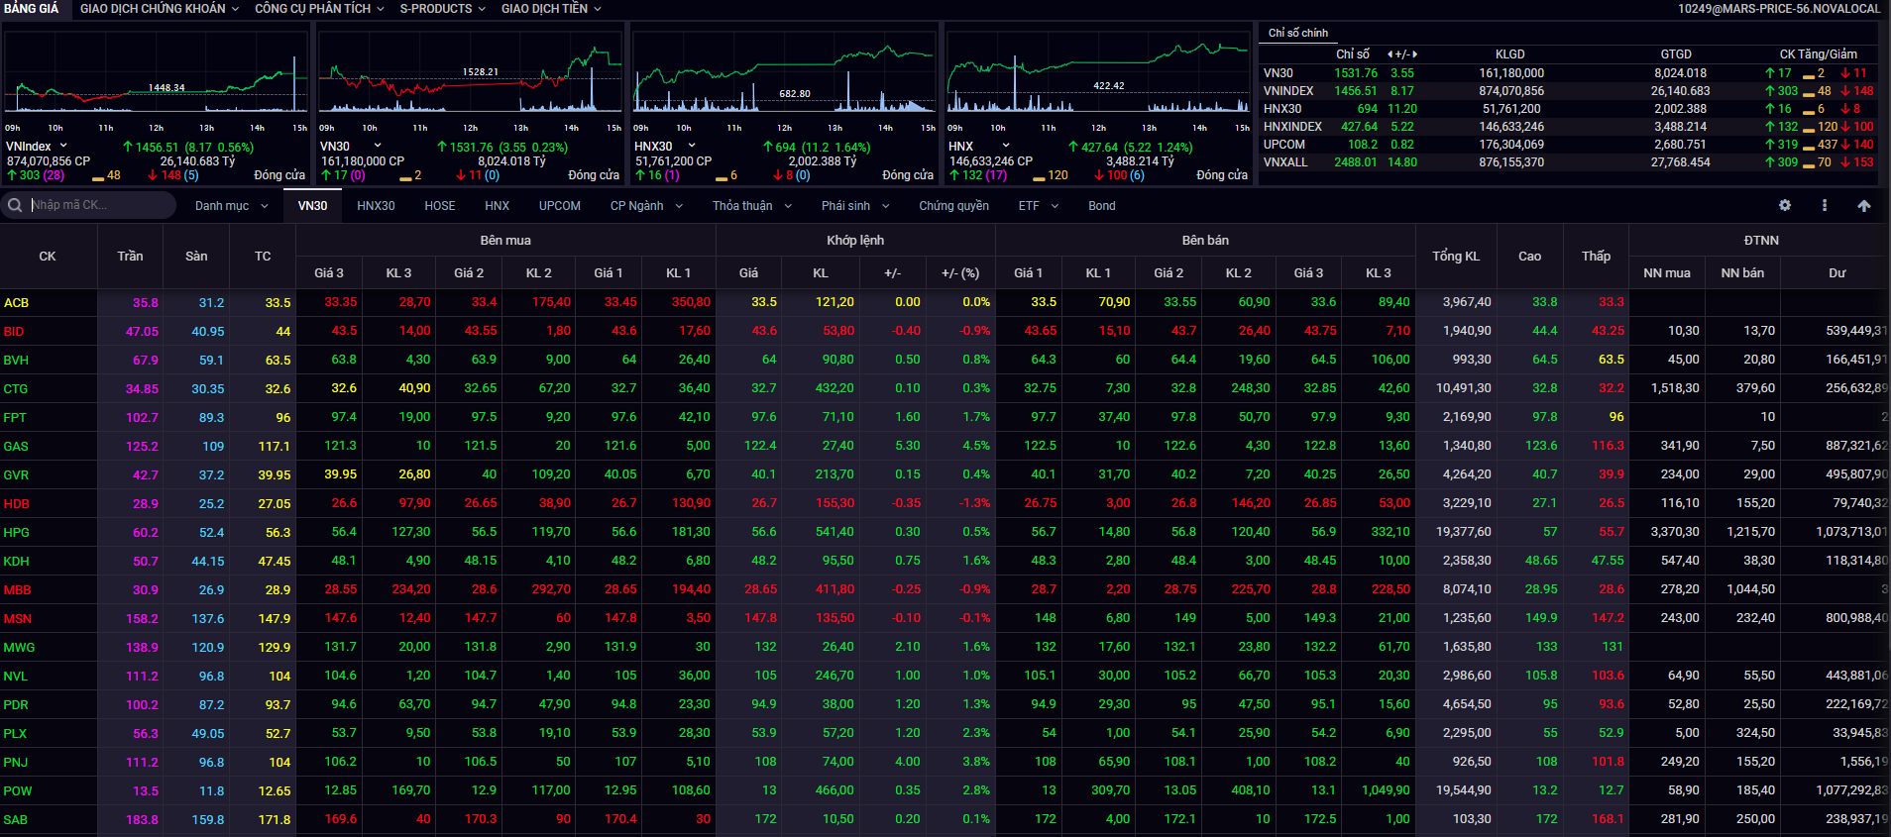Expand the CP Ngành dropdown
The height and width of the screenshot is (837, 1891).
click(x=647, y=206)
